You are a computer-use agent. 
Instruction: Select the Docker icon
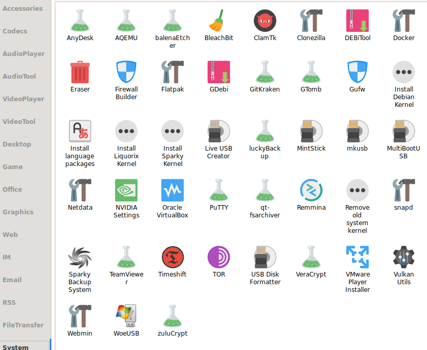[x=404, y=21]
